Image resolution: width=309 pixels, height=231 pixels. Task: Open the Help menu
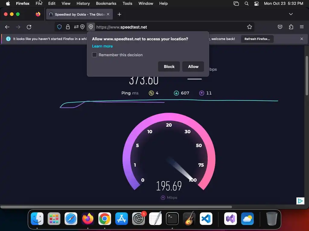pos(163,3)
